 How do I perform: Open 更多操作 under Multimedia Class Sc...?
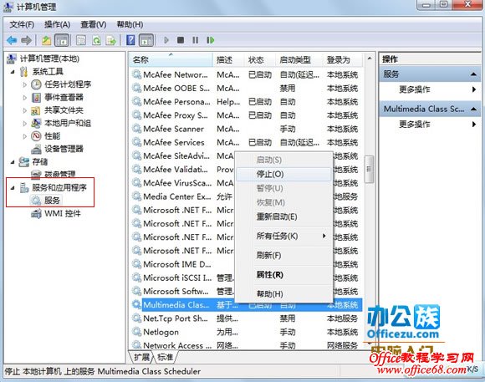coord(430,125)
